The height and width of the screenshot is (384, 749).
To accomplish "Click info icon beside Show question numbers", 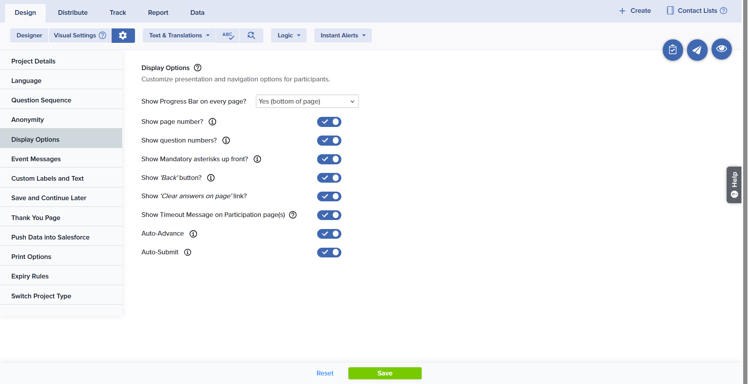I will click(x=226, y=141).
